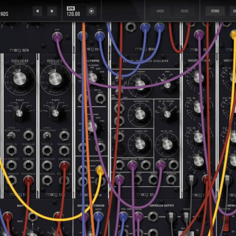Select the width control in jack
The width and height of the screenshot is (236, 236).
coord(119,108)
